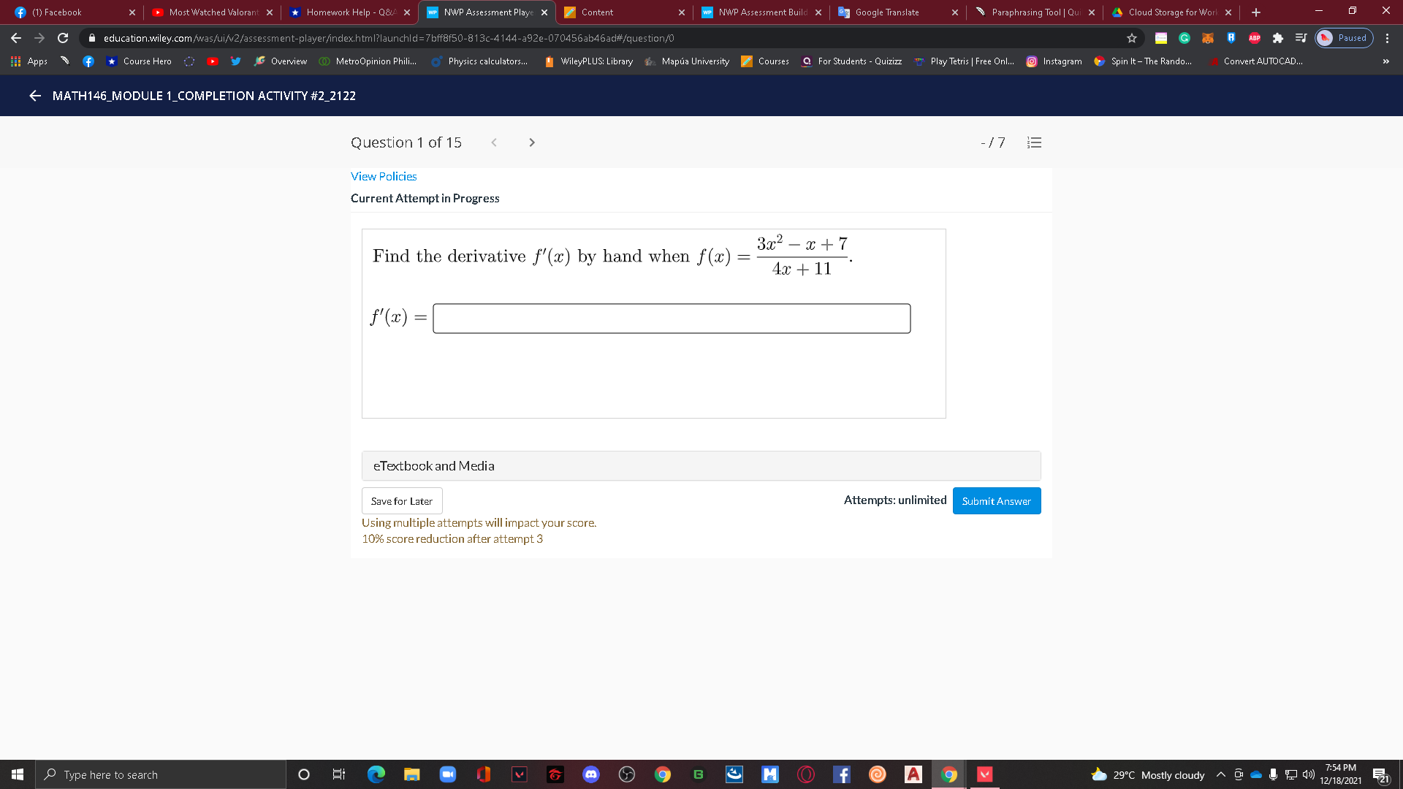1403x789 pixels.
Task: Launch Discord from the taskbar
Action: click(x=590, y=774)
